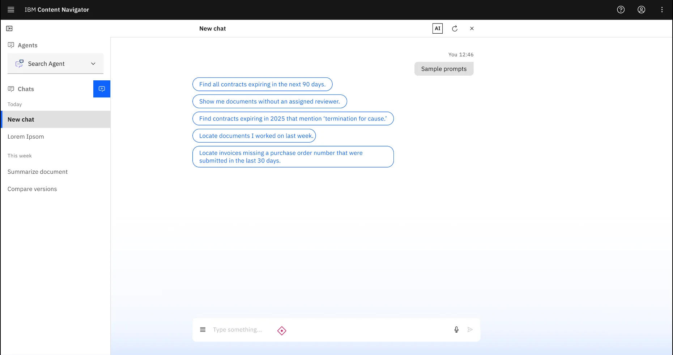This screenshot has width=673, height=355.
Task: Close the New chat panel
Action: coord(472,29)
